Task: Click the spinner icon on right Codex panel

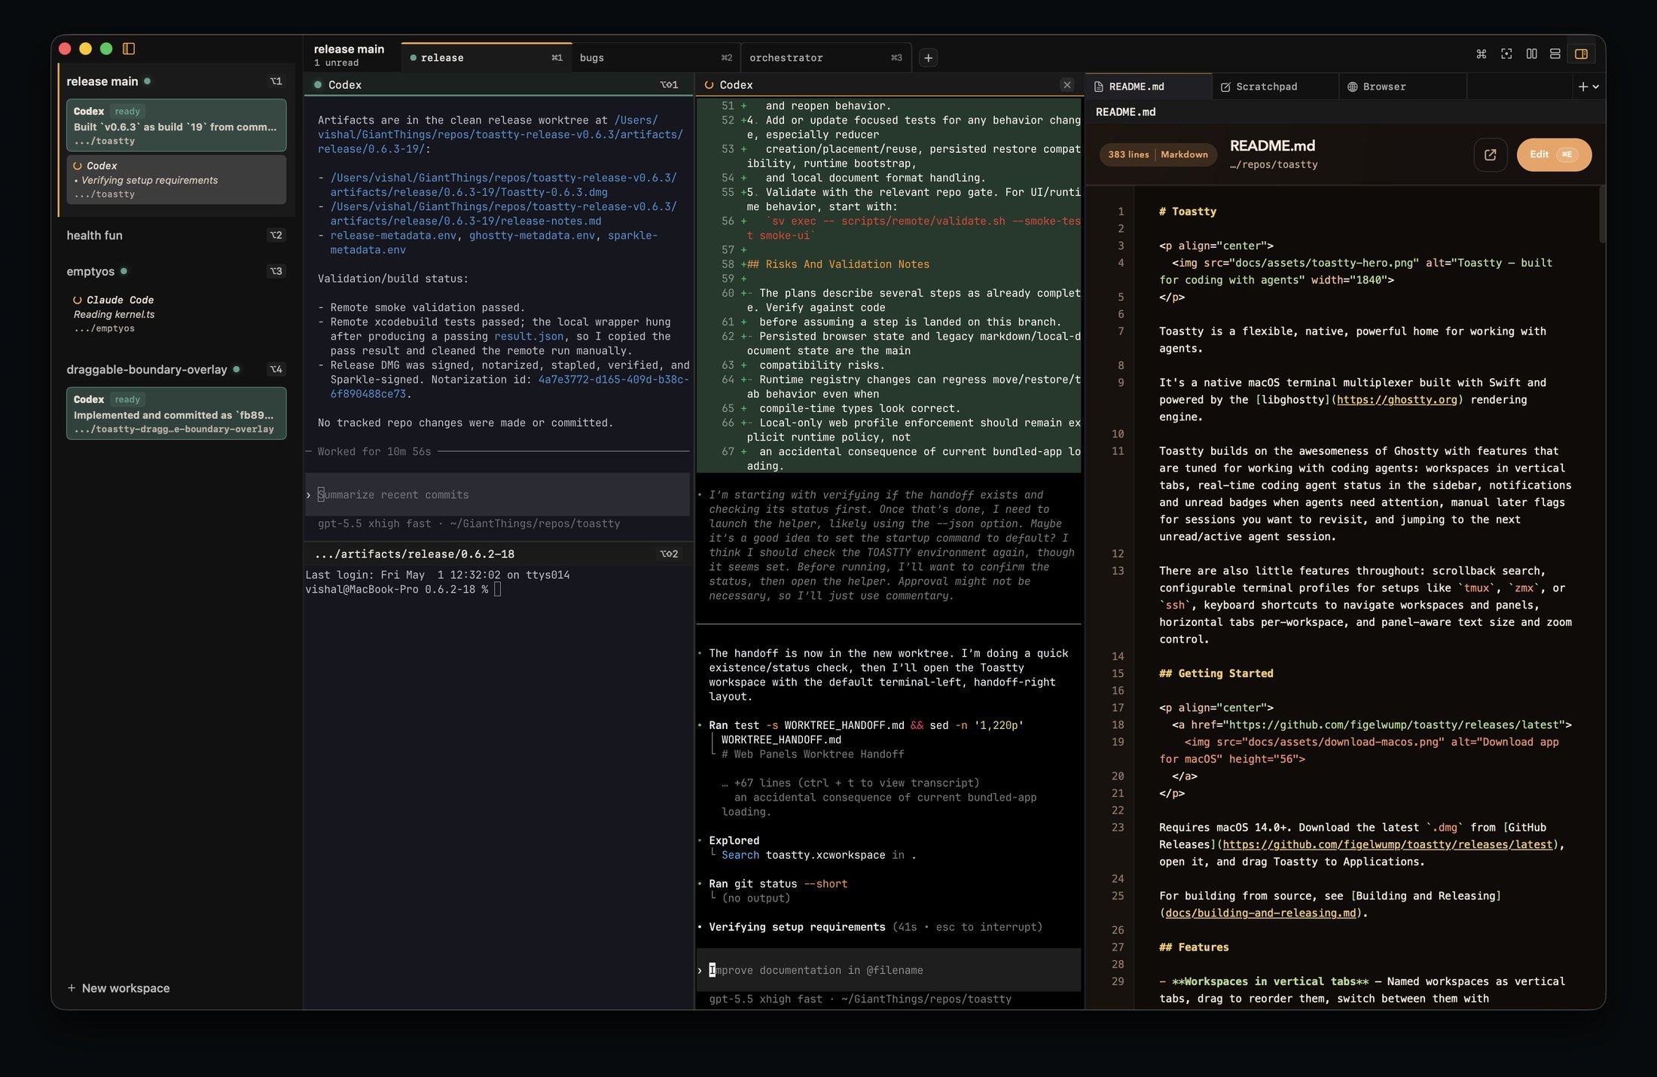Action: click(x=709, y=85)
